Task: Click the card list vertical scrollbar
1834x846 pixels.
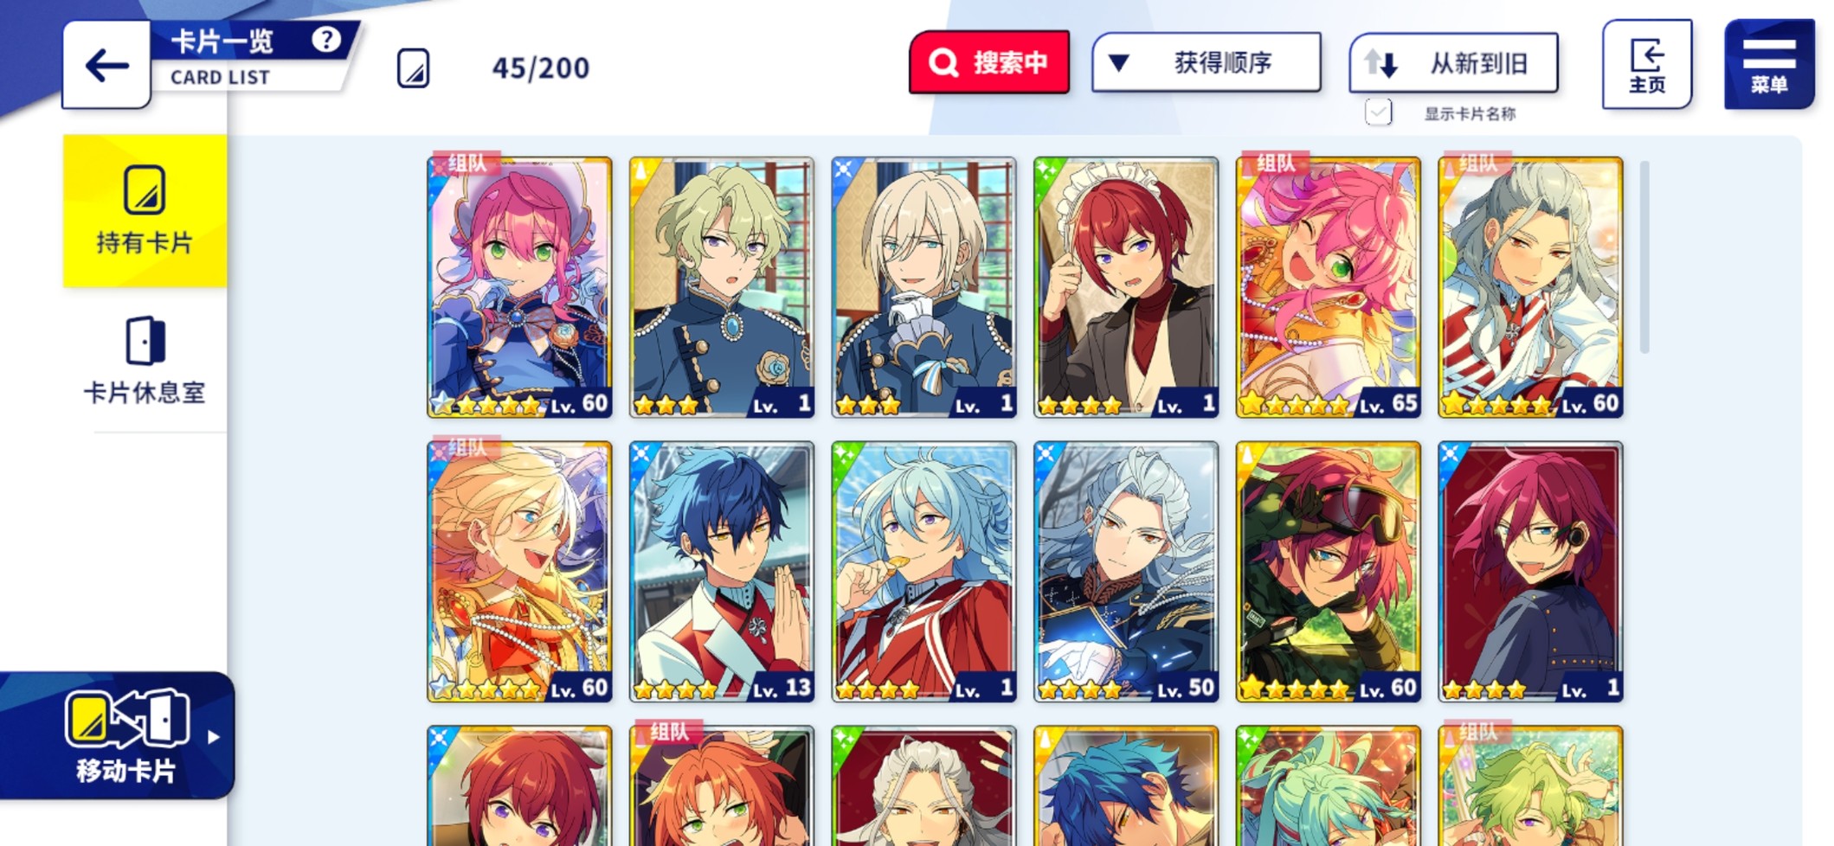Action: click(1644, 257)
